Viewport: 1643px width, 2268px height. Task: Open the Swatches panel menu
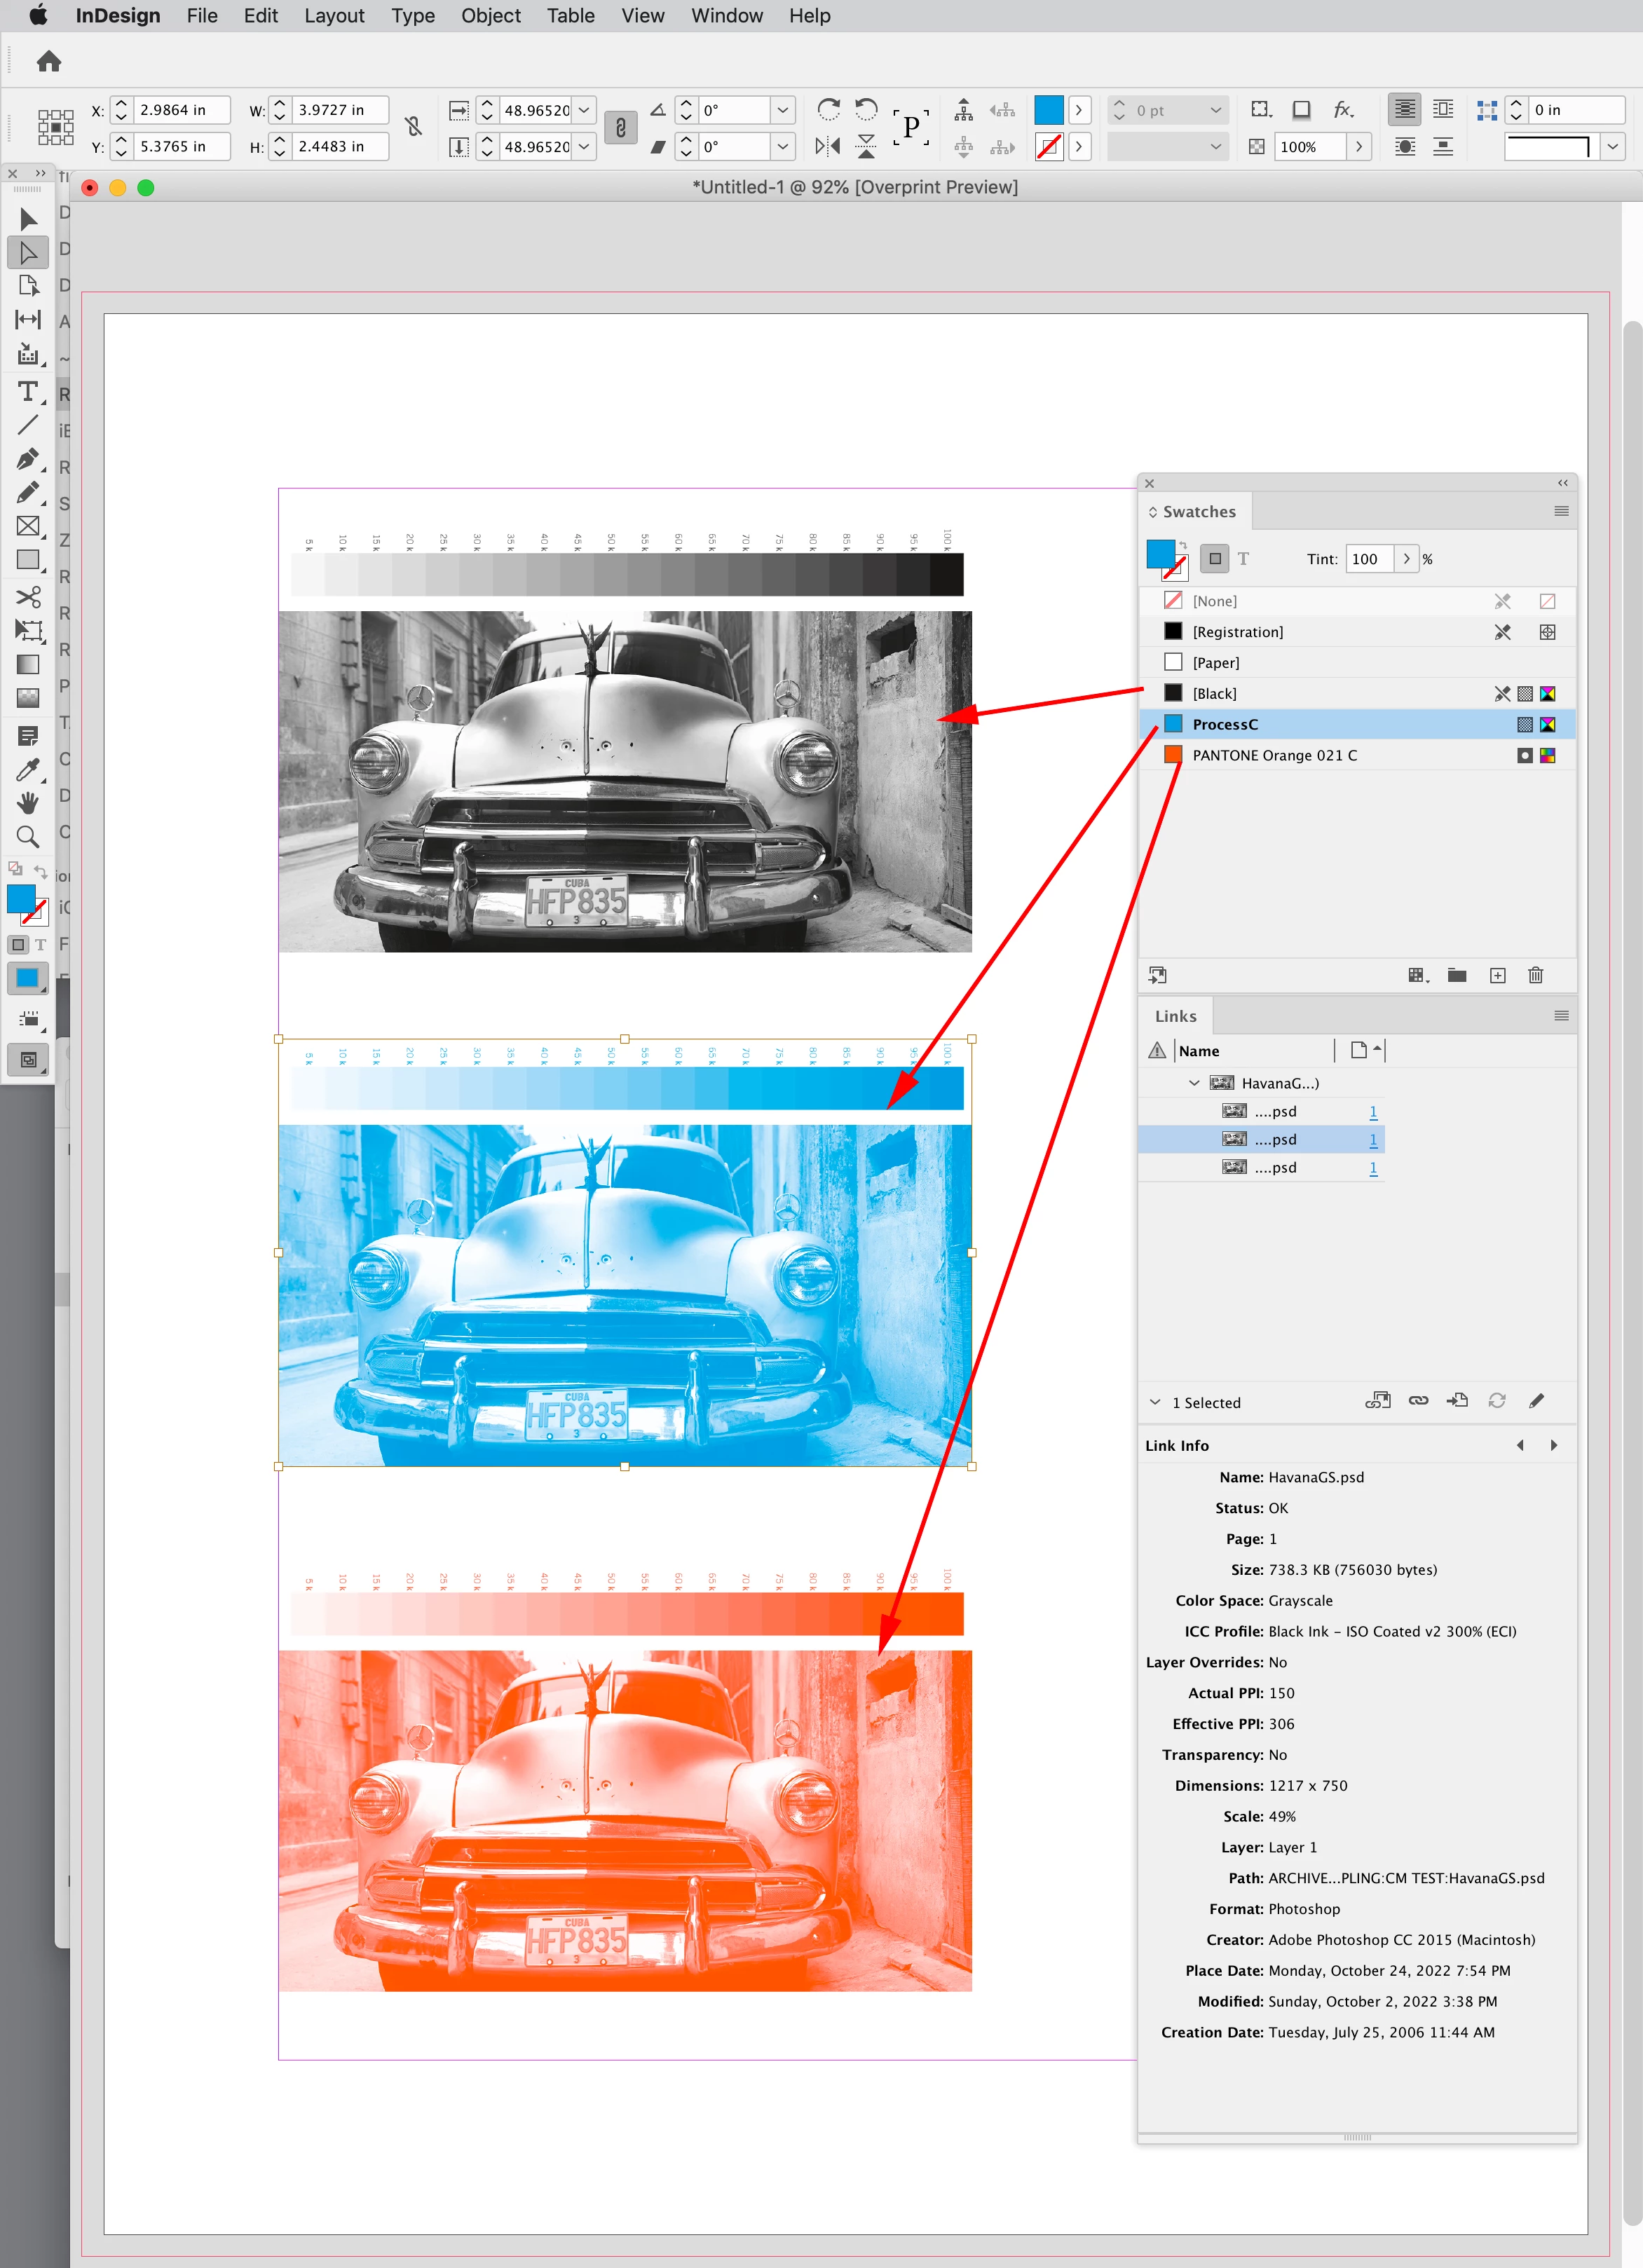coord(1560,511)
